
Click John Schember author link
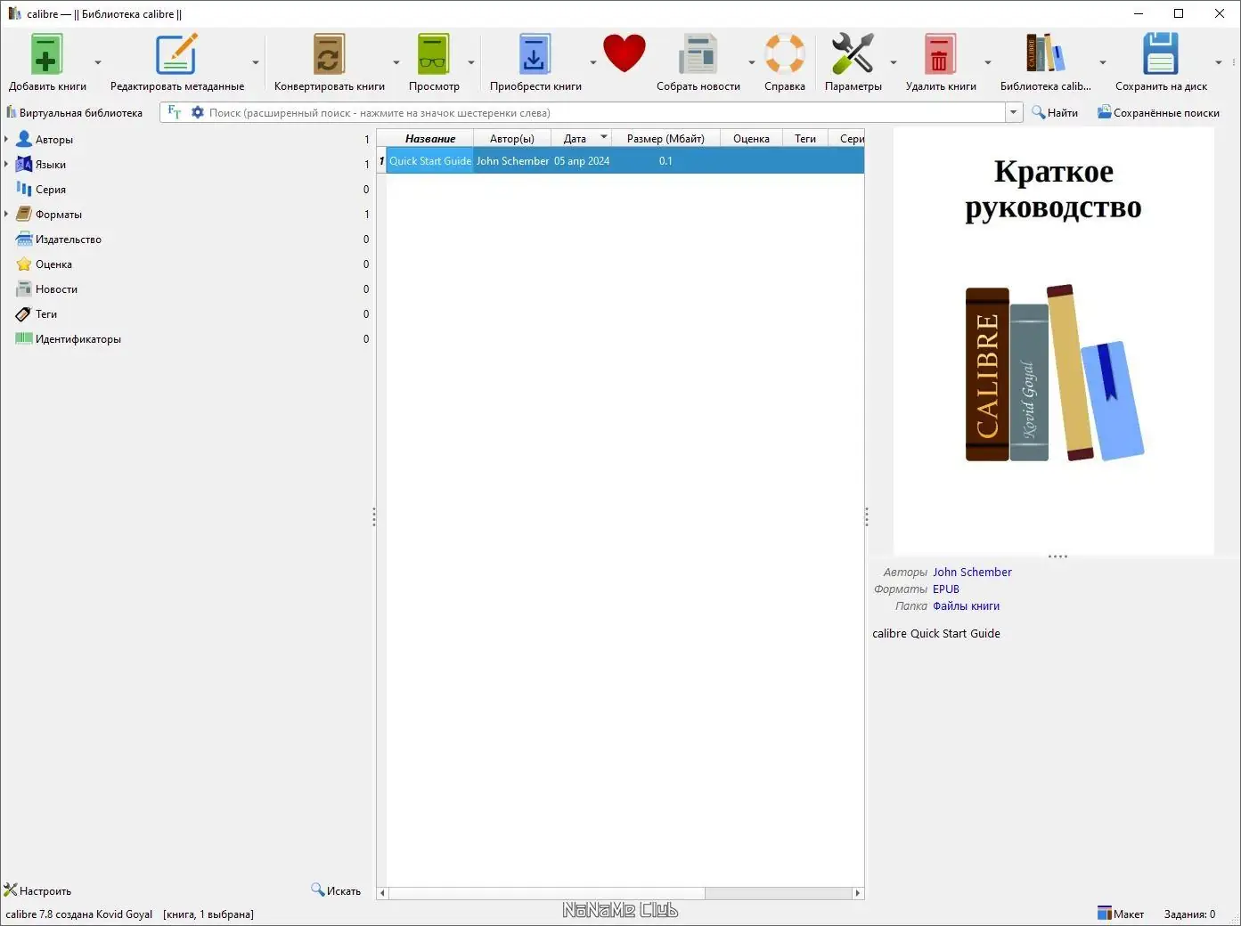(x=972, y=572)
